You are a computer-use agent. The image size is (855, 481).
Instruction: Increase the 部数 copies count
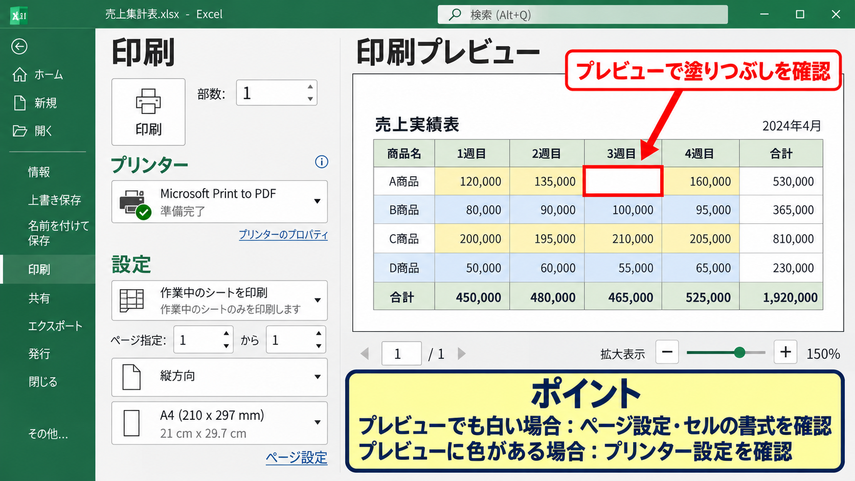pos(310,86)
